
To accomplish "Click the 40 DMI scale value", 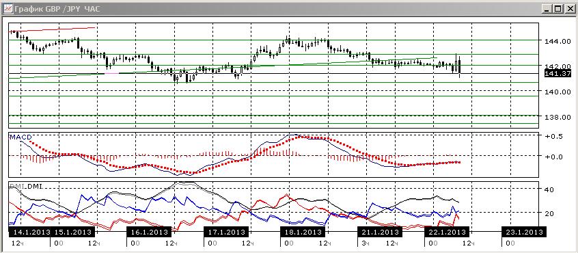I will pyautogui.click(x=549, y=189).
